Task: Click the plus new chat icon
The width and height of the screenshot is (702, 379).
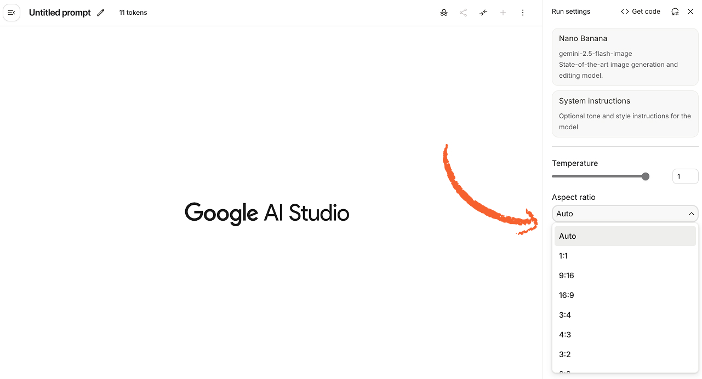Action: (x=503, y=13)
